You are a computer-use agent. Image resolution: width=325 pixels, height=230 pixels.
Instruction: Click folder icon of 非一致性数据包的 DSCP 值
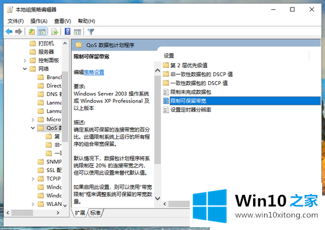166,74
